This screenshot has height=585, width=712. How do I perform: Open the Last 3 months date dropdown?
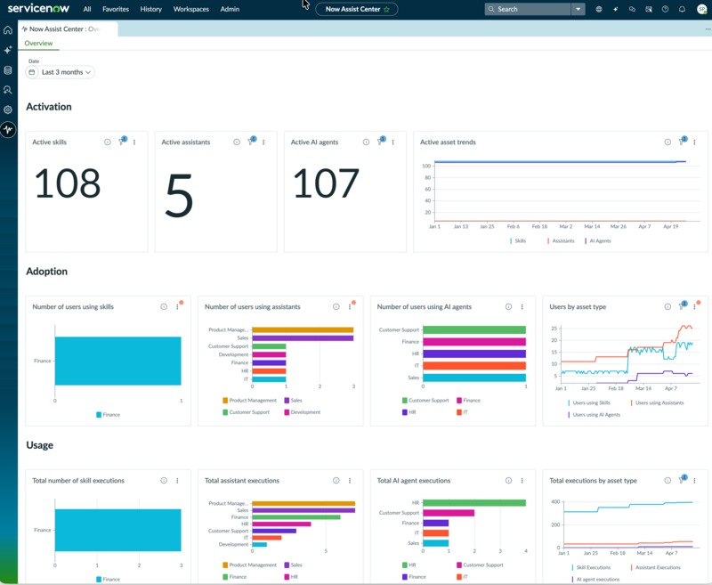61,72
